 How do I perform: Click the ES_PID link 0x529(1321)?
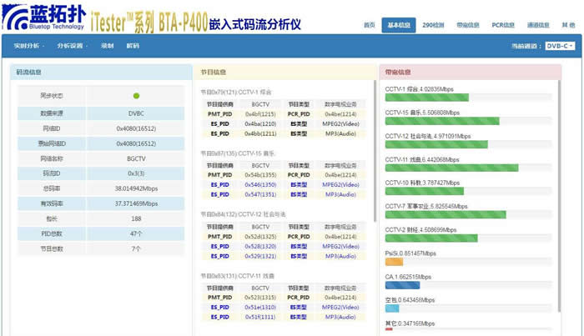pyautogui.click(x=260, y=256)
